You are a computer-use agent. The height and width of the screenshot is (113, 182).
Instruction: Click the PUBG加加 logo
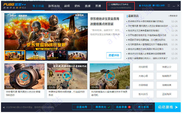tap(15, 6)
